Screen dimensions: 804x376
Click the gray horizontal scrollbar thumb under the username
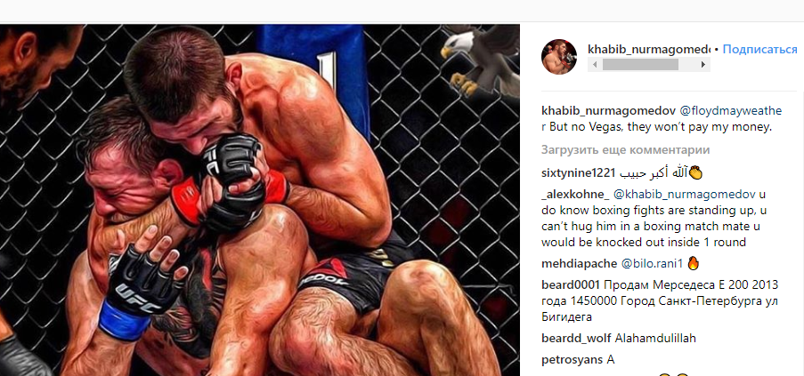tap(640, 65)
